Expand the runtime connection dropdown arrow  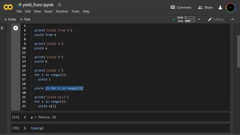(x=199, y=19)
